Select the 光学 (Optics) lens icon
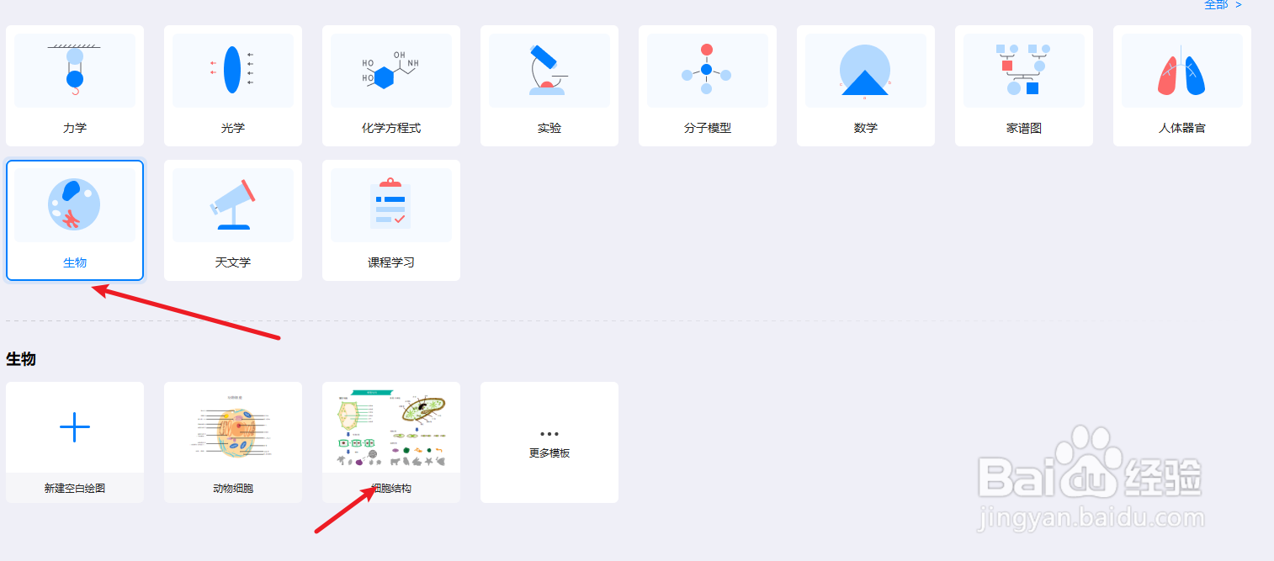The image size is (1274, 561). pos(232,69)
